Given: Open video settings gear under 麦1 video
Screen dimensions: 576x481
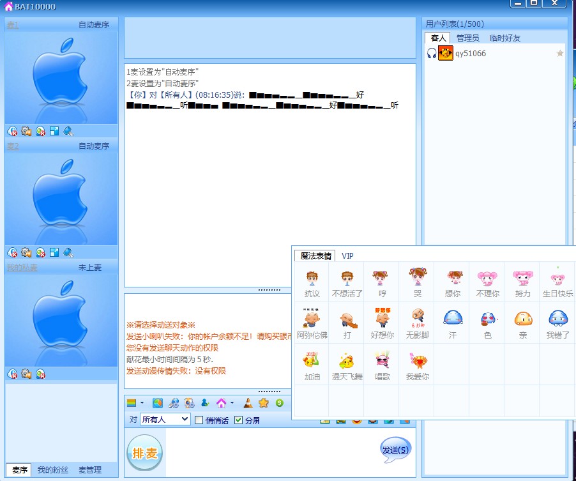Looking at the screenshot, I should pyautogui.click(x=26, y=131).
